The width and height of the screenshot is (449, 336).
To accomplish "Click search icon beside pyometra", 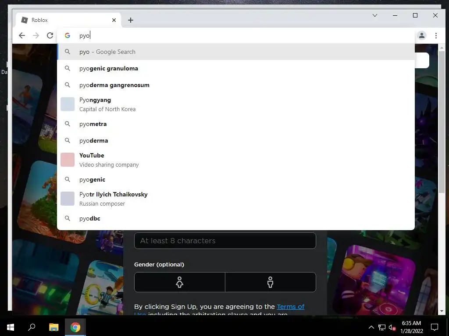I will [x=67, y=124].
